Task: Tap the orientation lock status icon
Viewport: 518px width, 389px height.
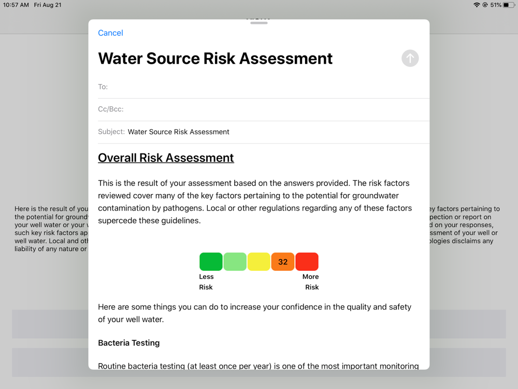Action: (x=485, y=5)
